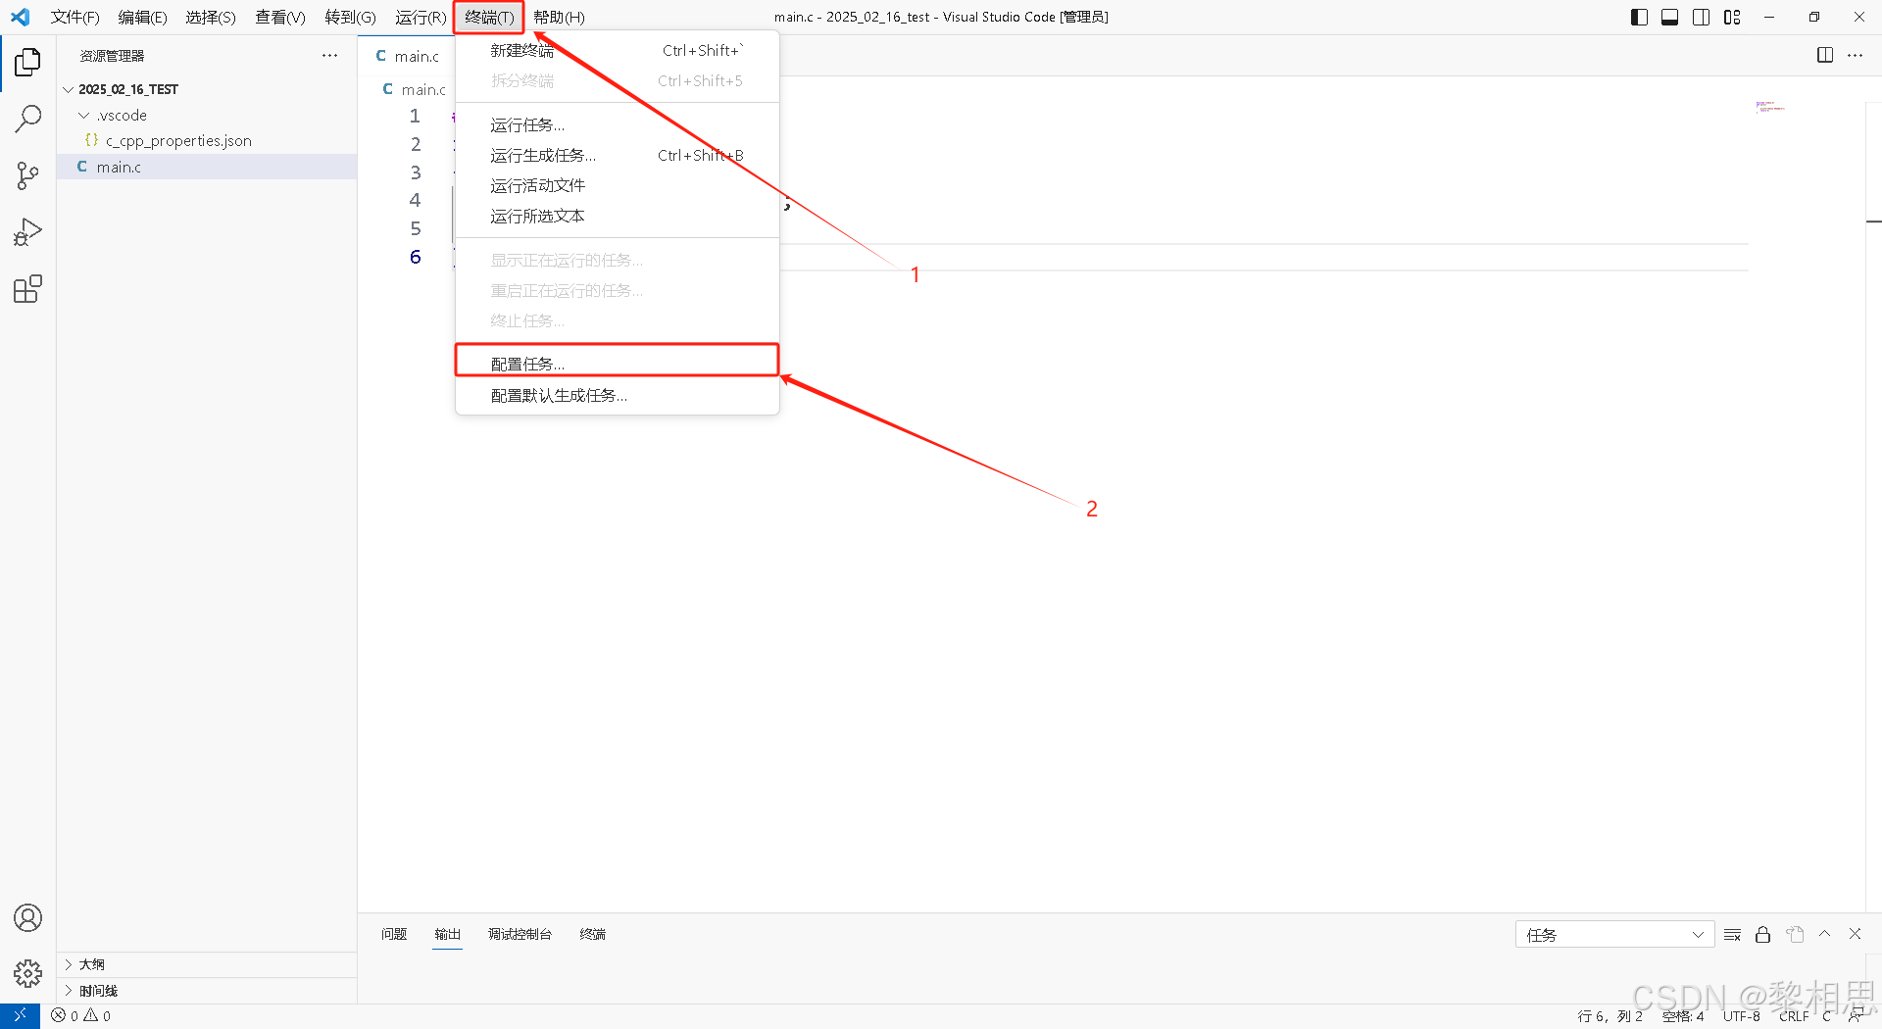The image size is (1882, 1029).
Task: Open Explorer views and more actions ellipsis
Action: pos(329,56)
